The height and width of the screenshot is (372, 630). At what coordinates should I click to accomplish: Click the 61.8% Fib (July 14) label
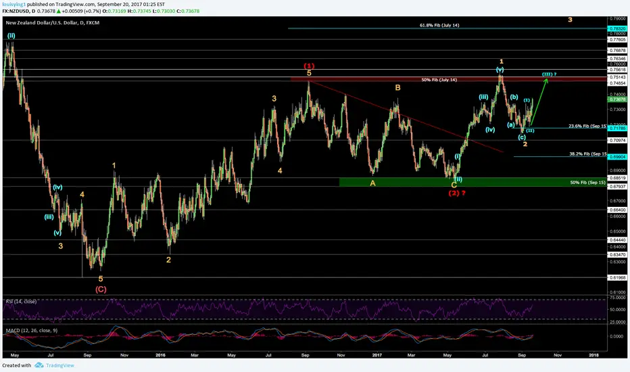(x=439, y=25)
